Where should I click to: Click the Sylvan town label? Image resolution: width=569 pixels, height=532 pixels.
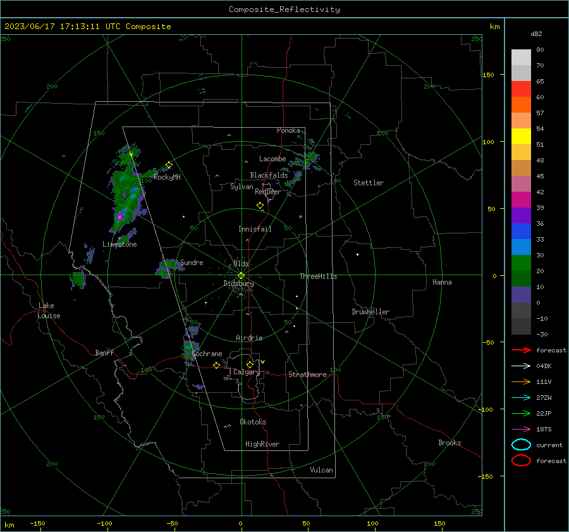point(242,187)
